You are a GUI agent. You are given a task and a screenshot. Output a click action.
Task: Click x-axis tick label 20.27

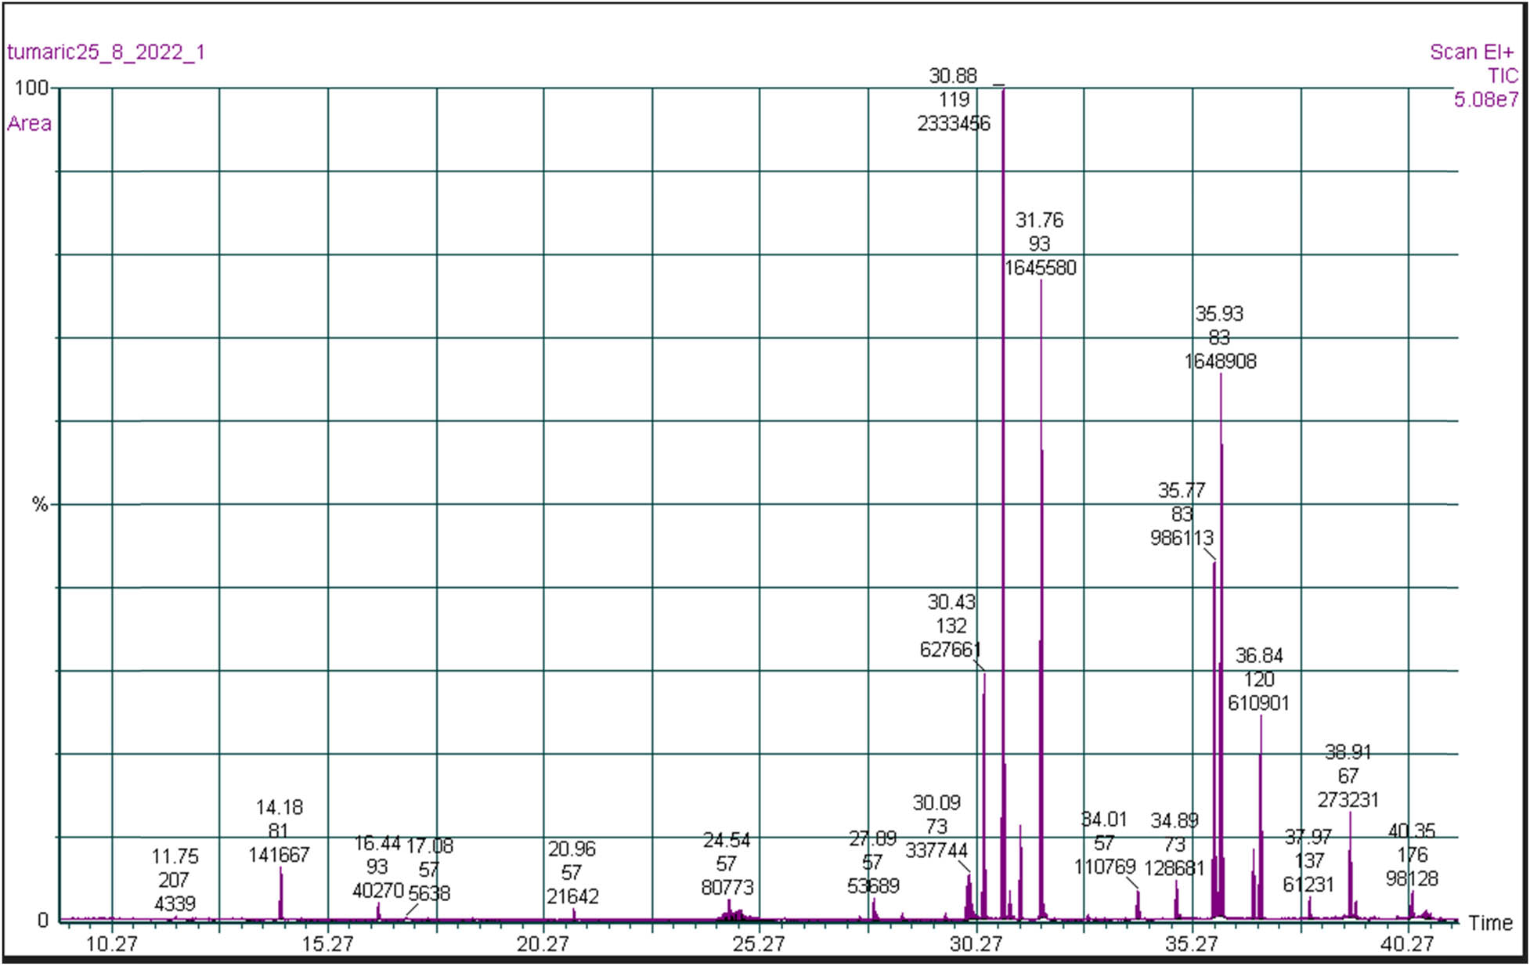(x=543, y=944)
